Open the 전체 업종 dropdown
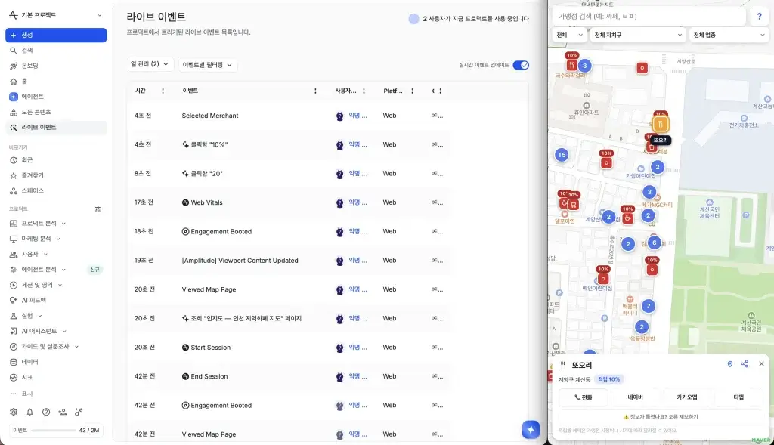Screen dimensions: 774x445 coord(729,35)
